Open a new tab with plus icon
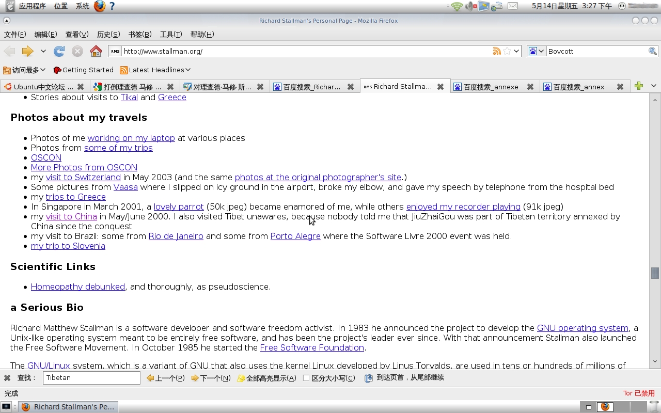 click(639, 86)
